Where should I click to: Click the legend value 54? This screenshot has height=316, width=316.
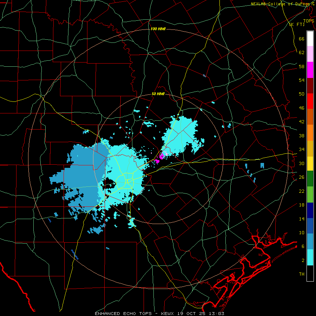pyautogui.click(x=302, y=80)
